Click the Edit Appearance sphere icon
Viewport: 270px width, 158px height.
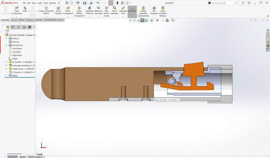pos(163,21)
